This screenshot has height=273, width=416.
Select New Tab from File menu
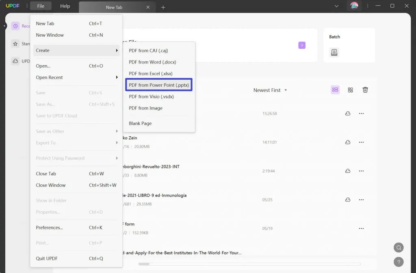pyautogui.click(x=76, y=23)
